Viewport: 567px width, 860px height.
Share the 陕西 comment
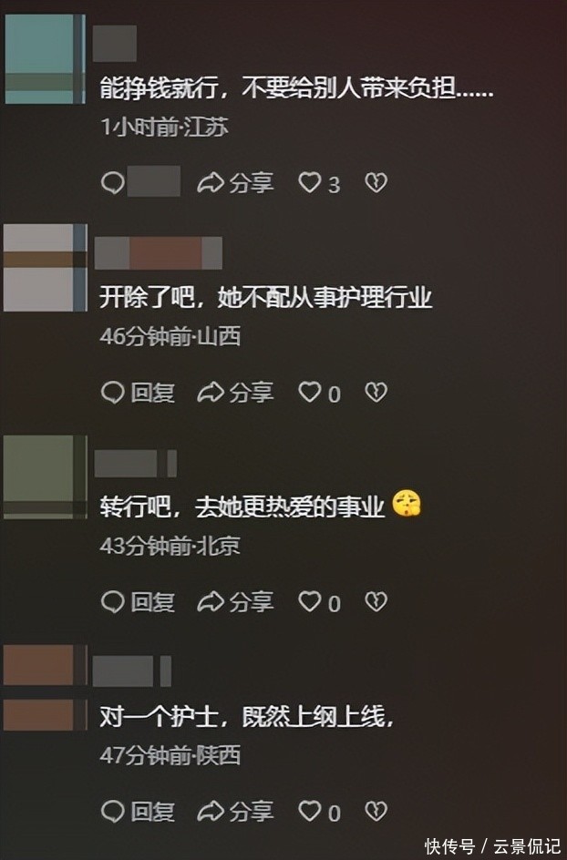(235, 811)
